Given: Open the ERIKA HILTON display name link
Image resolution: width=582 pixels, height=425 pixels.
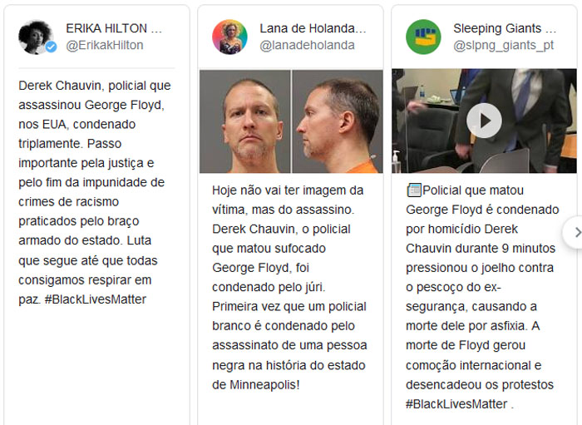Looking at the screenshot, I should tap(114, 28).
